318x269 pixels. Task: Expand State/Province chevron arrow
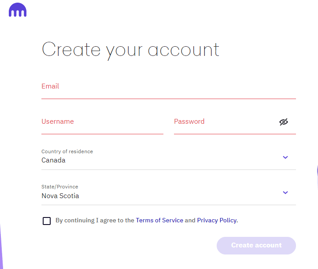(285, 192)
